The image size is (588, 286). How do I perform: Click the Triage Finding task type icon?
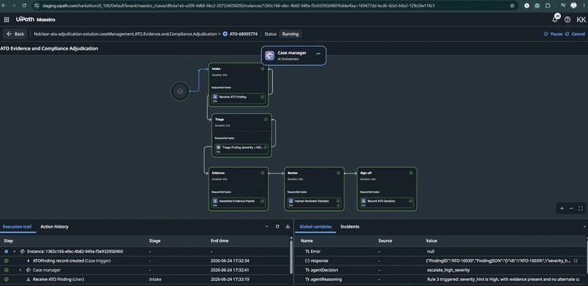click(x=218, y=147)
